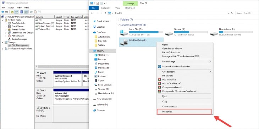Choose Create shortcut in context menu

click(x=184, y=107)
